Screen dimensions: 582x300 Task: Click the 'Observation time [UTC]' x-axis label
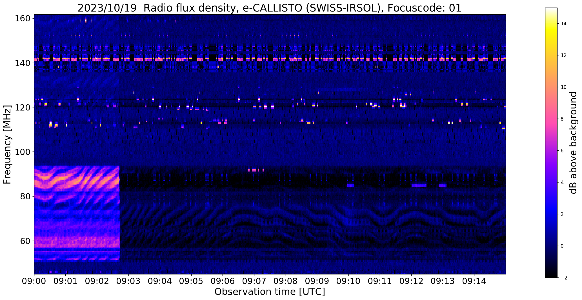coord(270,292)
